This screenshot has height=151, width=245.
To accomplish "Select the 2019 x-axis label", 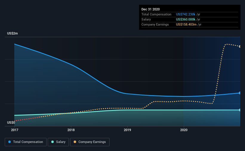I will (127, 130).
